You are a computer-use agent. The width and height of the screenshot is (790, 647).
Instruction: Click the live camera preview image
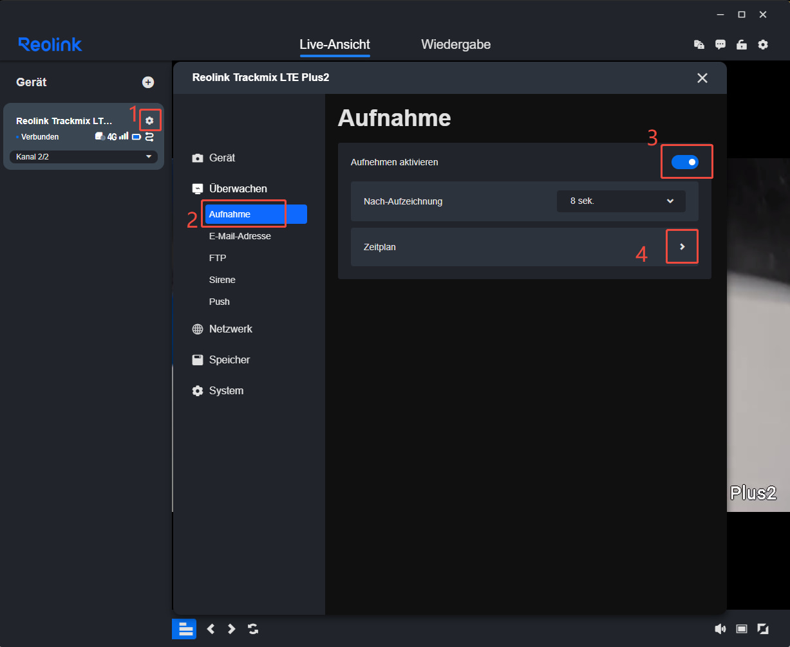[x=758, y=334]
